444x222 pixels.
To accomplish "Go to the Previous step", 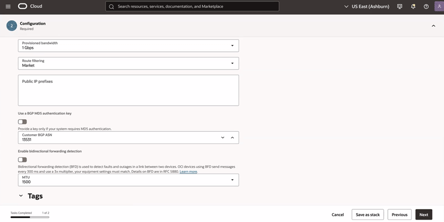I will coord(400,215).
